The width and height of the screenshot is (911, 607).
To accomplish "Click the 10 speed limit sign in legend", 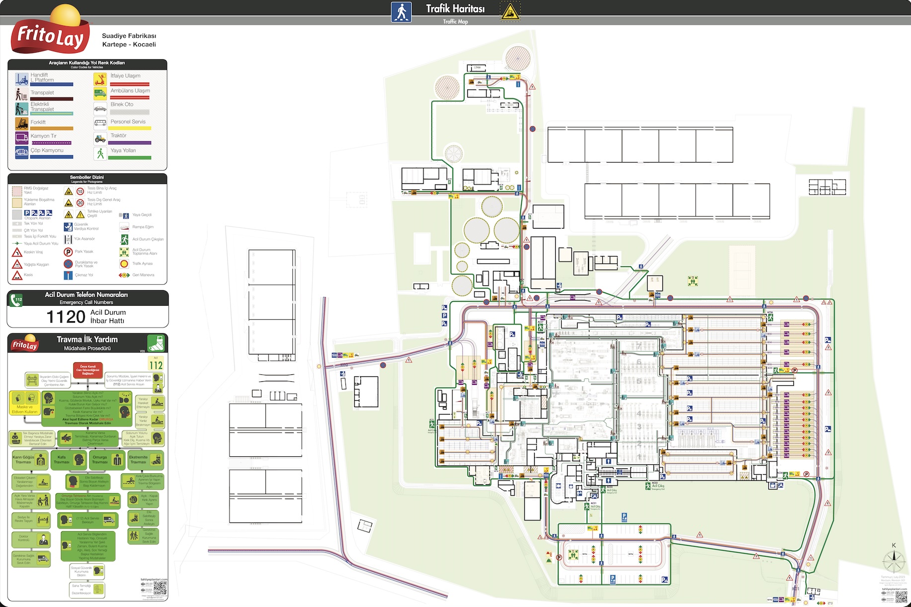I will 80,191.
